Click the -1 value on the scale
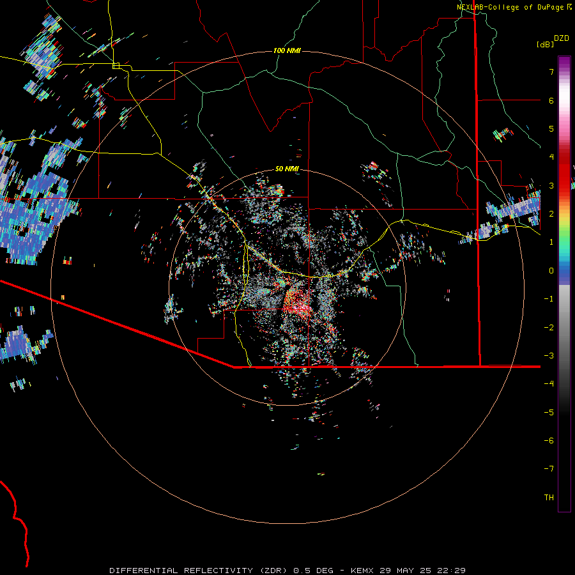575x575 pixels. (549, 299)
